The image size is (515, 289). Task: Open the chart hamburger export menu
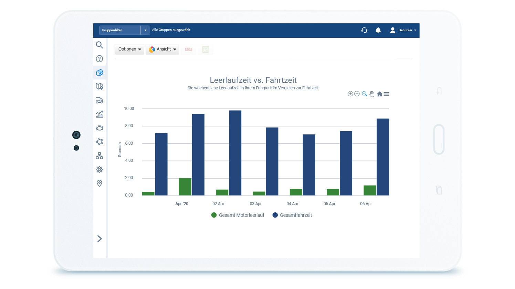point(387,94)
